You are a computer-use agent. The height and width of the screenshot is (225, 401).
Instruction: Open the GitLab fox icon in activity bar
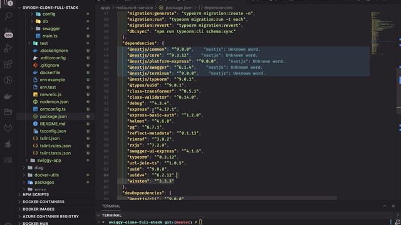pyautogui.click(x=8, y=127)
